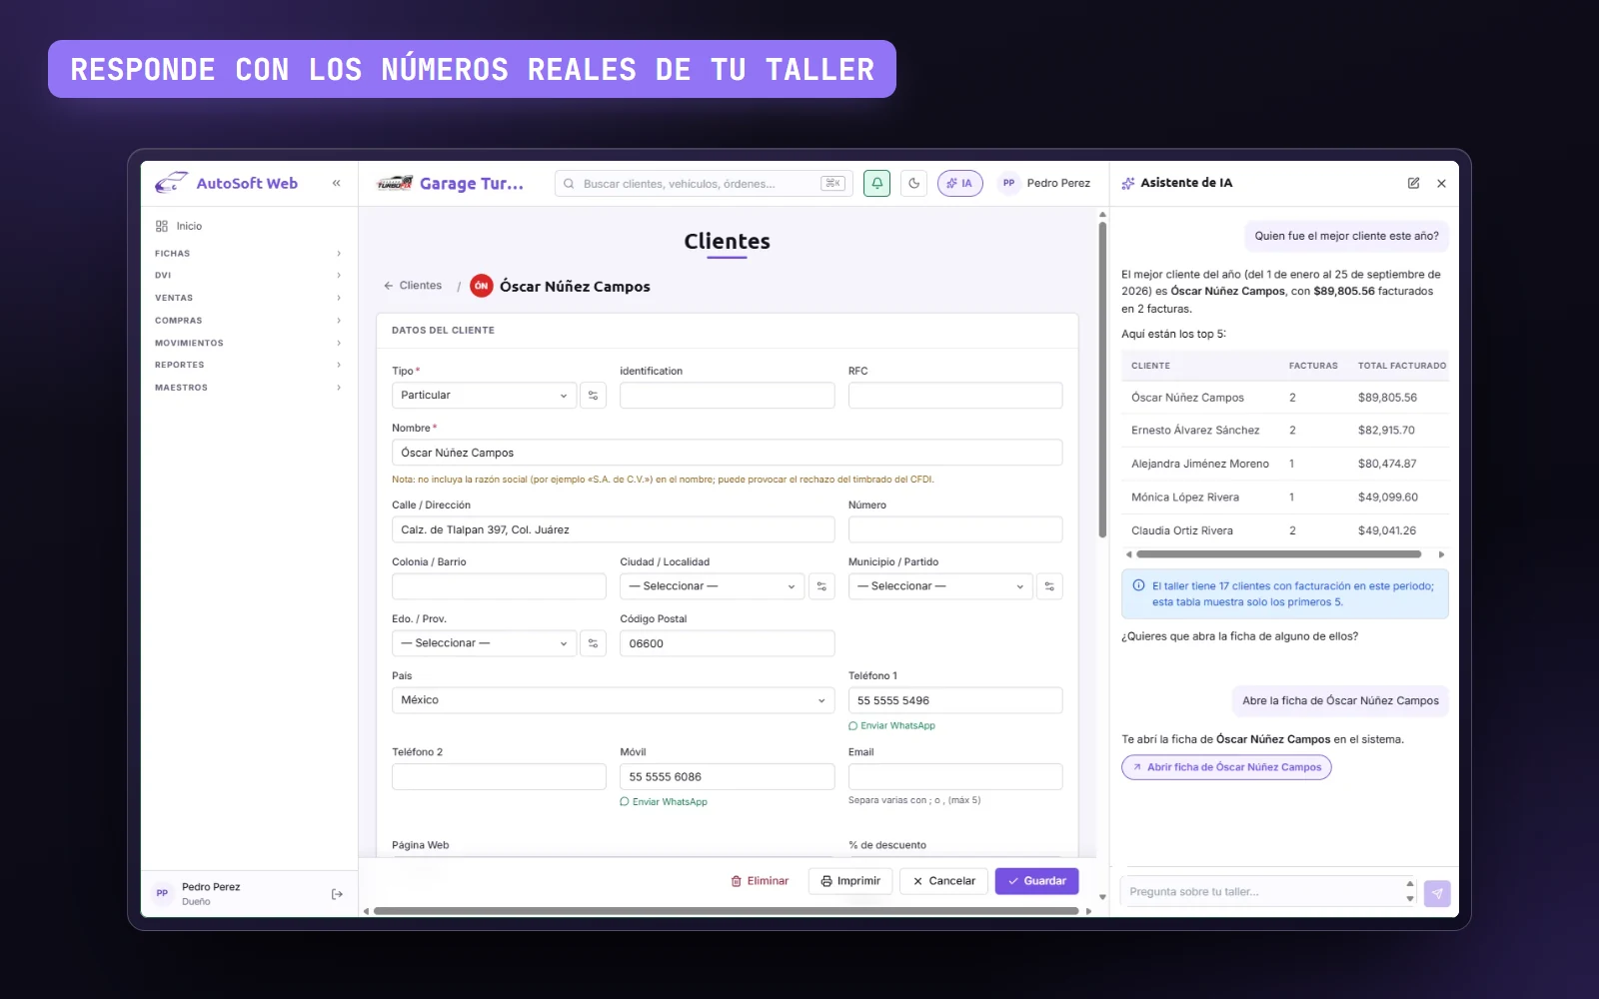Expand the VENTAS menu section

(x=248, y=298)
